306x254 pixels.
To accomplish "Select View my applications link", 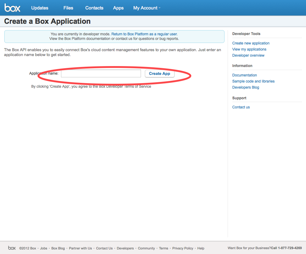I will (x=249, y=49).
